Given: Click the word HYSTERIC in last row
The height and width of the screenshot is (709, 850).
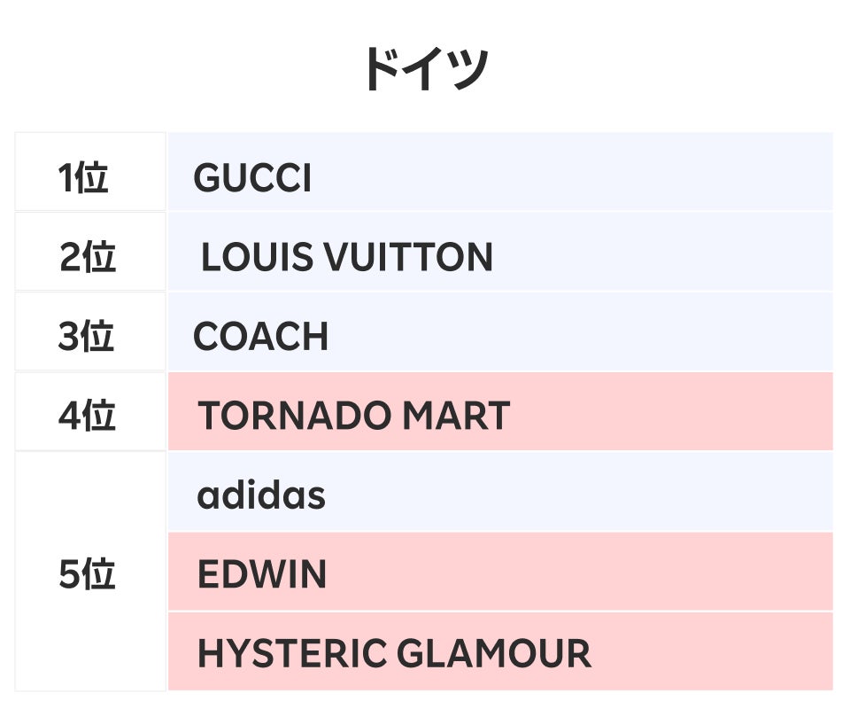Looking at the screenshot, I should coord(291,655).
